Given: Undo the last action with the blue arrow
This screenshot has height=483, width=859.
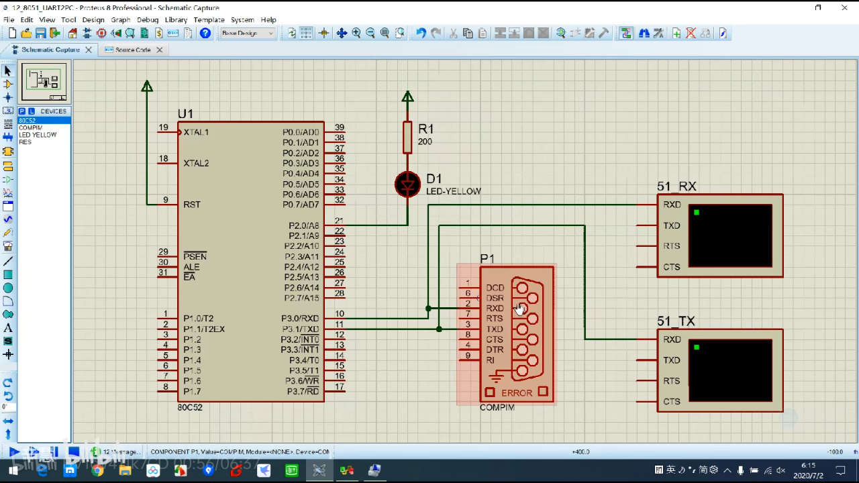Looking at the screenshot, I should click(x=421, y=33).
